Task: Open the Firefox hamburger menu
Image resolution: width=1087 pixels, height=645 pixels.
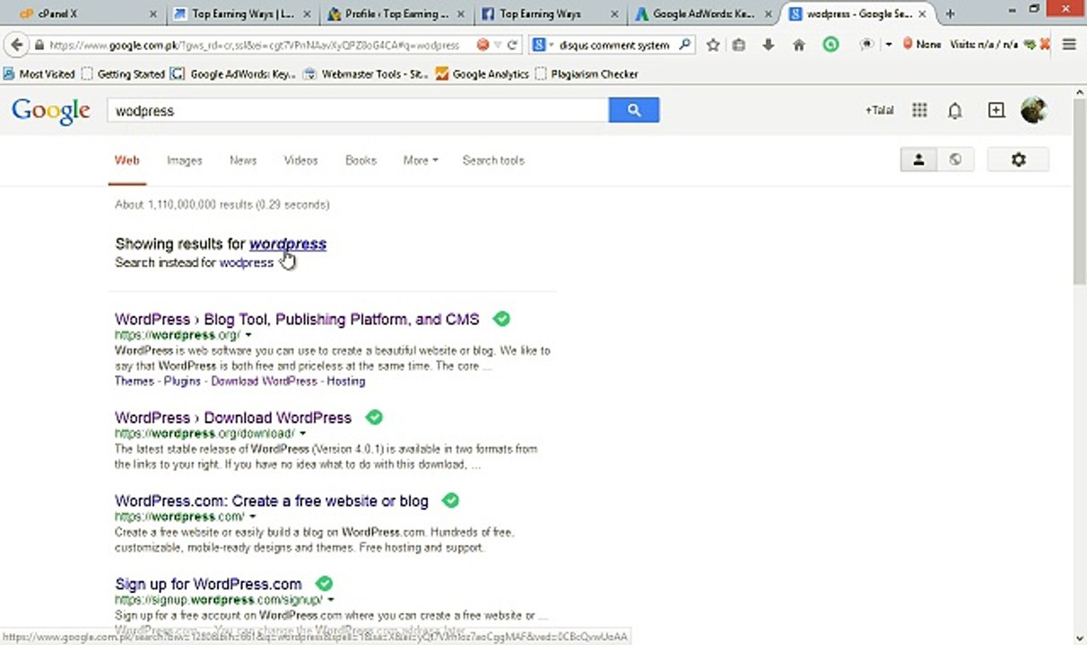Action: 1069,45
